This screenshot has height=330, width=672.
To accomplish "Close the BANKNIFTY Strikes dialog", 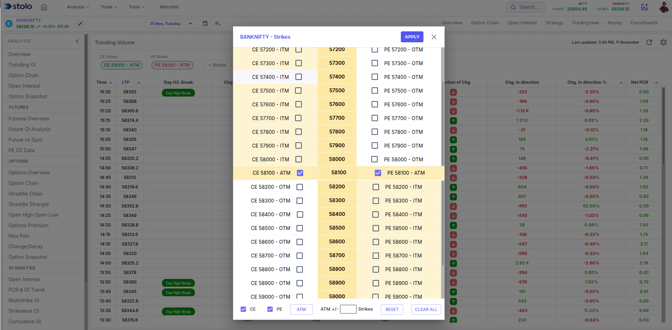I will tap(434, 37).
